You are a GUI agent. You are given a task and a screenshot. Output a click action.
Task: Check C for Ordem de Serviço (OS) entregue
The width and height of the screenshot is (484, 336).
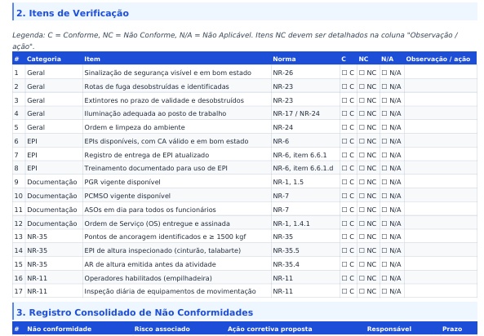(x=344, y=223)
